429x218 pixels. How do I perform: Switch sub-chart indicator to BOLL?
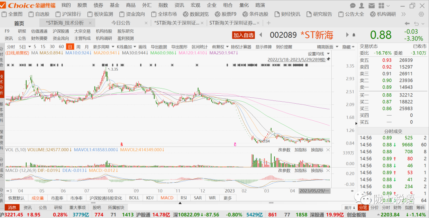tap(134, 198)
